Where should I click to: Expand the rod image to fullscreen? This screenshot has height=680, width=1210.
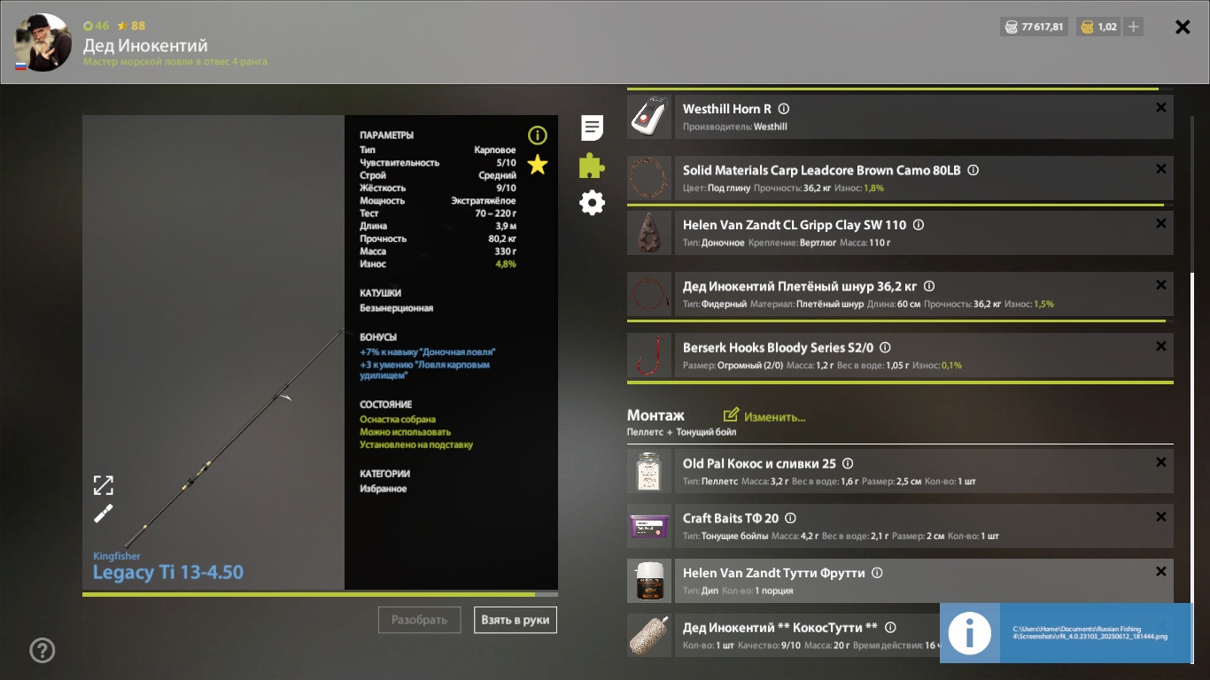pyautogui.click(x=103, y=485)
